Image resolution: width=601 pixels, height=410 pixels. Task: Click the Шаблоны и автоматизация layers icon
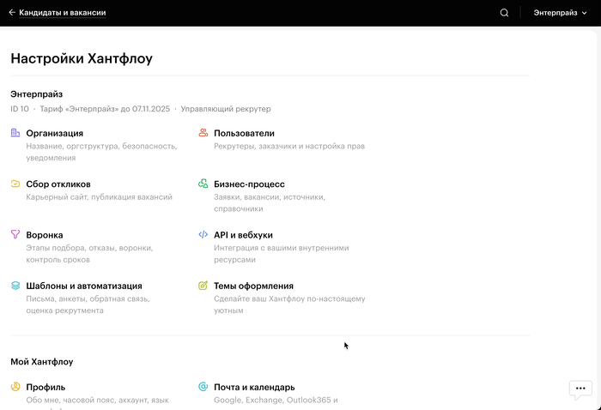(x=15, y=286)
